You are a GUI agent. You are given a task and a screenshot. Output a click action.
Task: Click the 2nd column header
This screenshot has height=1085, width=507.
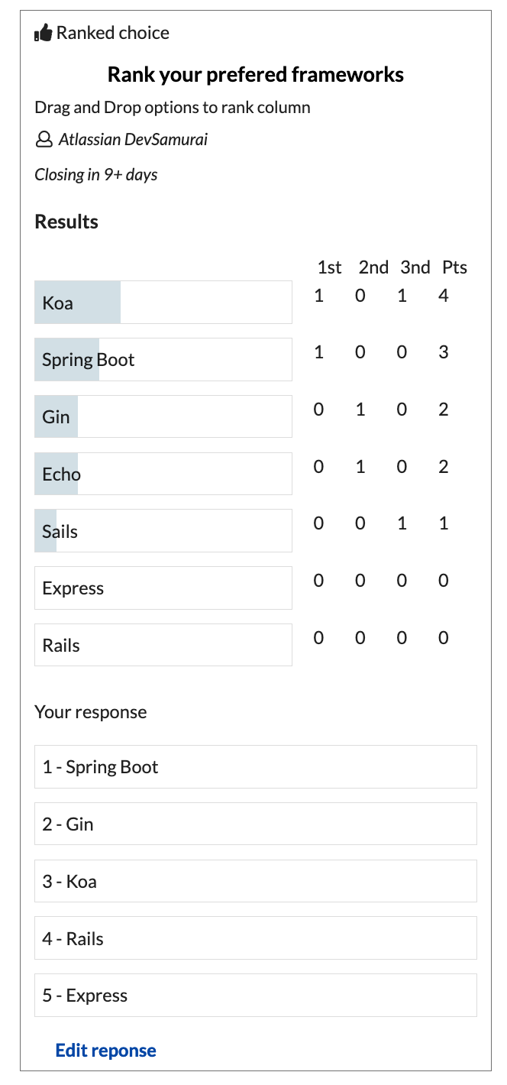click(x=373, y=267)
